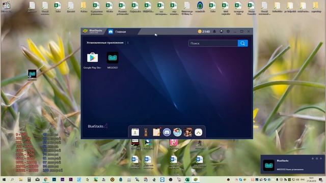Image resolution: width=326 pixels, height=183 pixels.
Task: Open the Windows action center icon
Action: [321, 179]
